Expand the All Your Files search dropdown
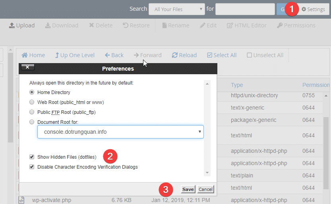 point(176,9)
